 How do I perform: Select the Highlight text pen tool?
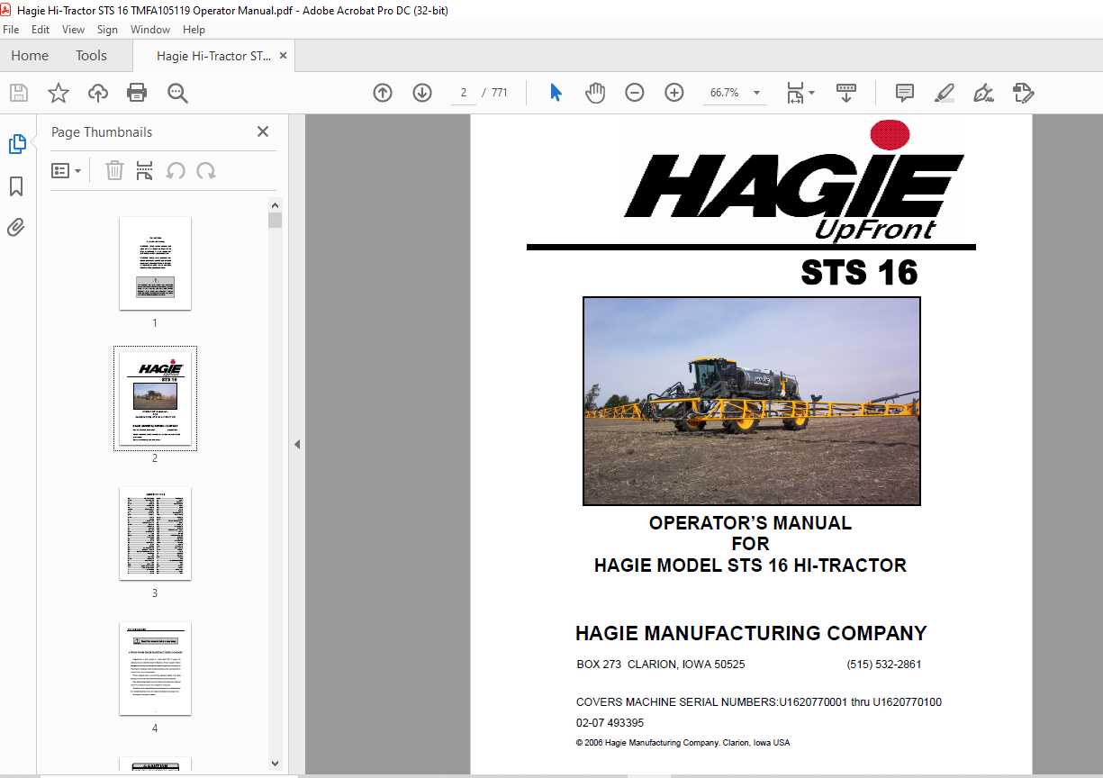click(945, 93)
